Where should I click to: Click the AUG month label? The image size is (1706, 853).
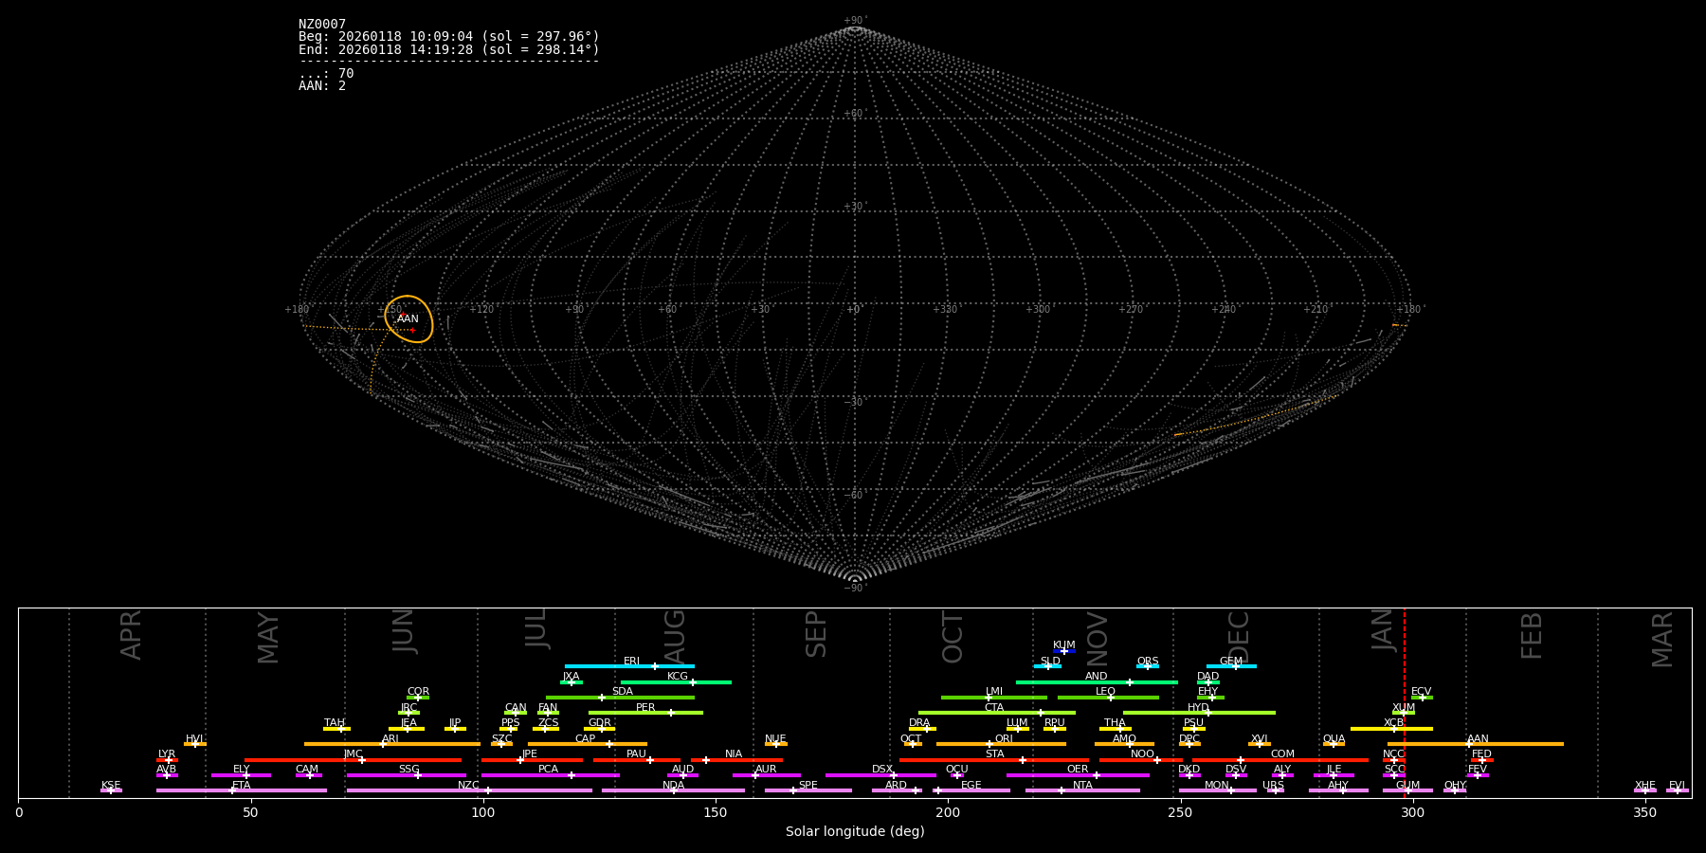tap(674, 637)
